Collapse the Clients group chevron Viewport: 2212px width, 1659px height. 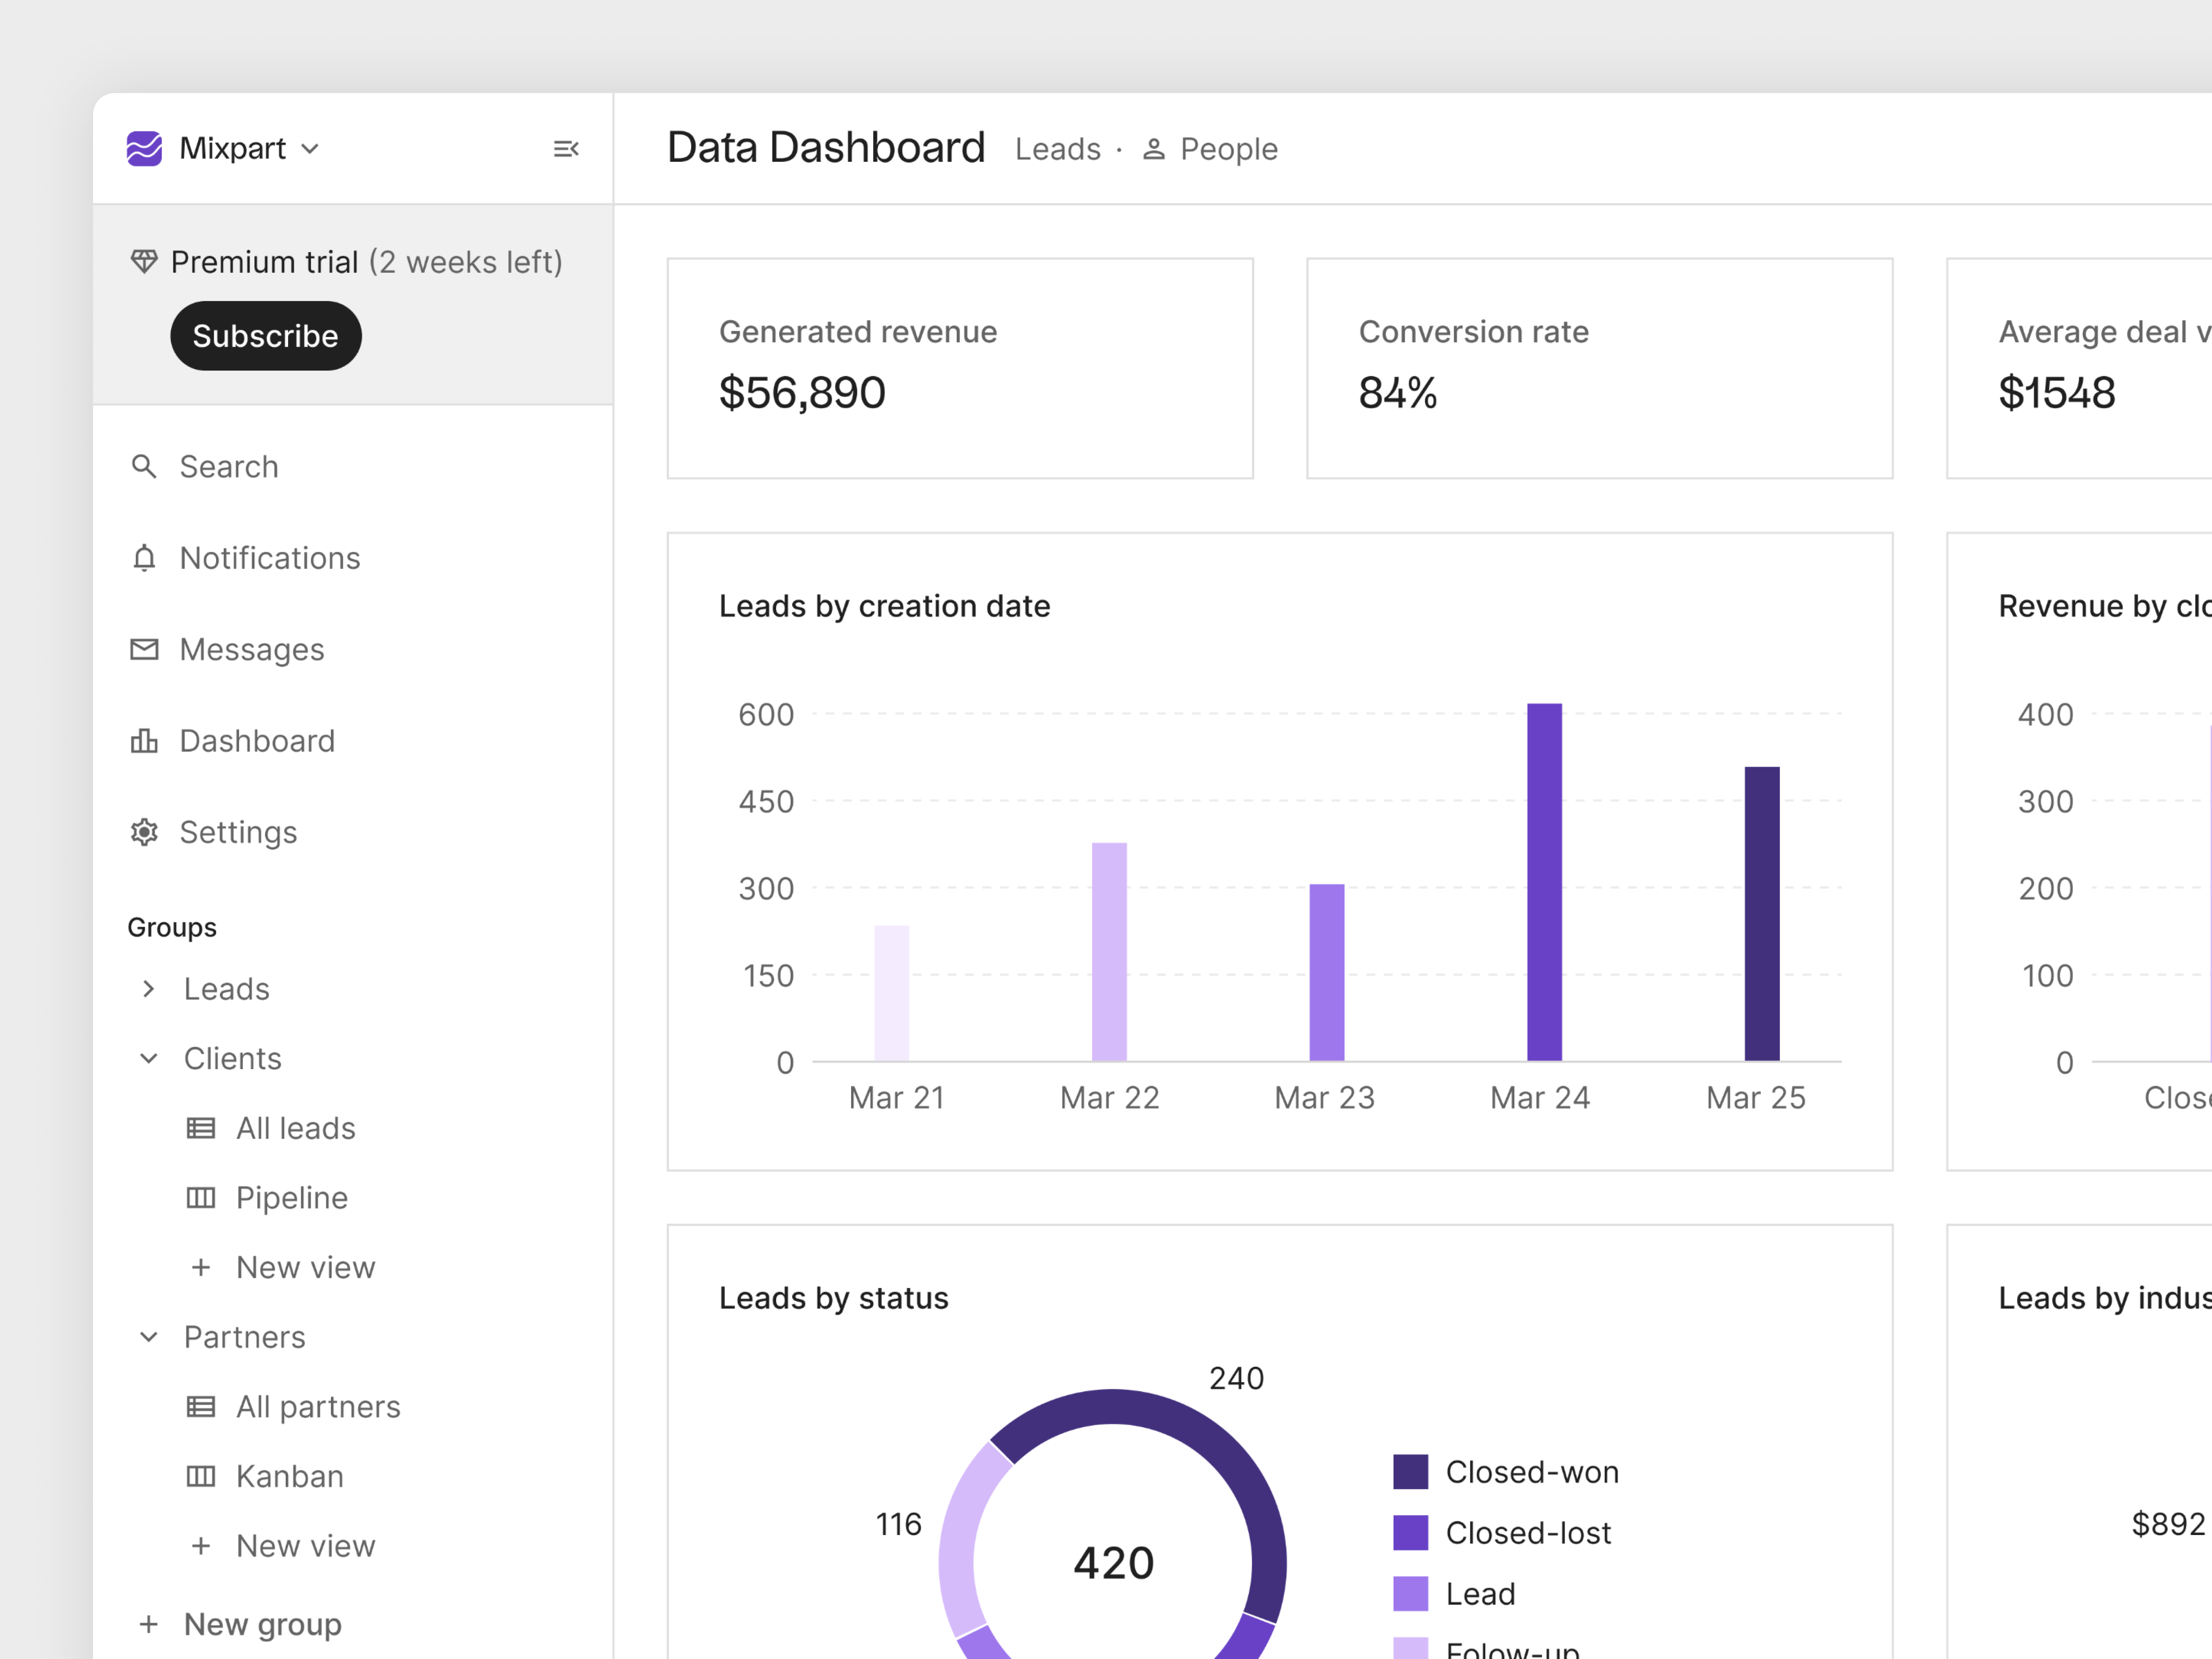point(148,1058)
